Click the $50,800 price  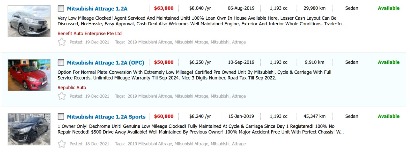[x=164, y=62]
